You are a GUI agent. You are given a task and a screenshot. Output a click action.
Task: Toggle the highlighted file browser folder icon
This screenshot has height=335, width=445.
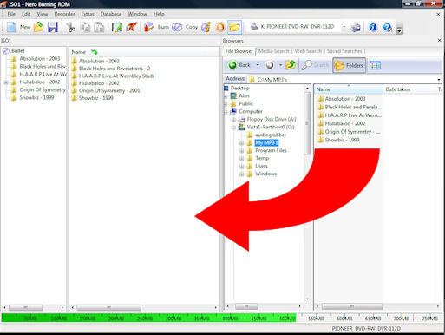[x=234, y=27]
